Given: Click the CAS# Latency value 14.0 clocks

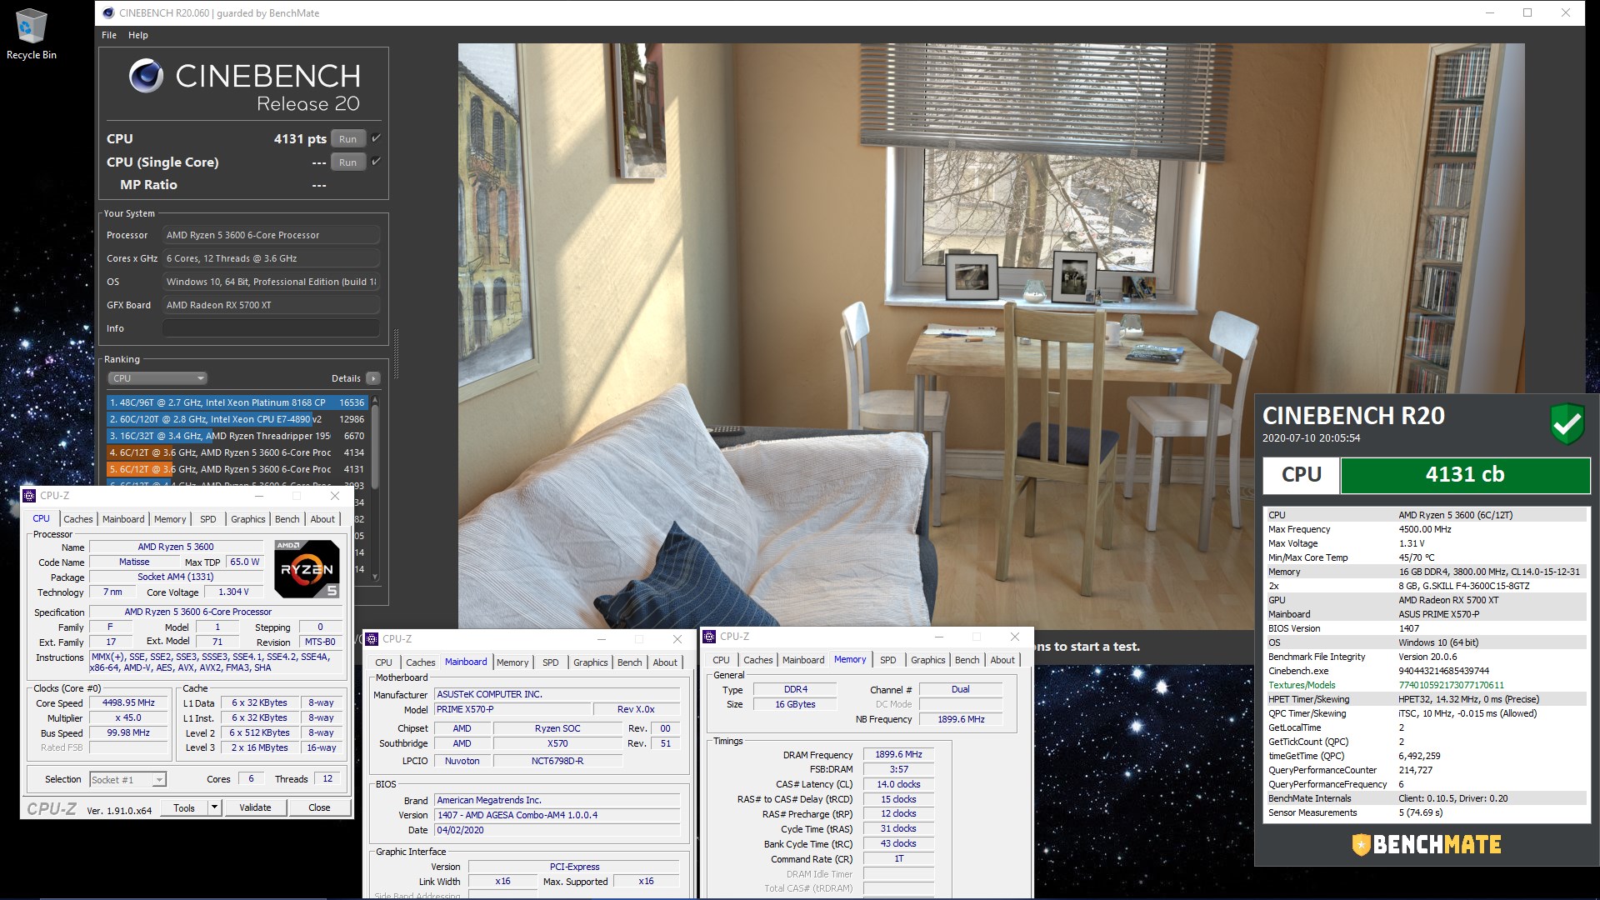Looking at the screenshot, I should 898,784.
